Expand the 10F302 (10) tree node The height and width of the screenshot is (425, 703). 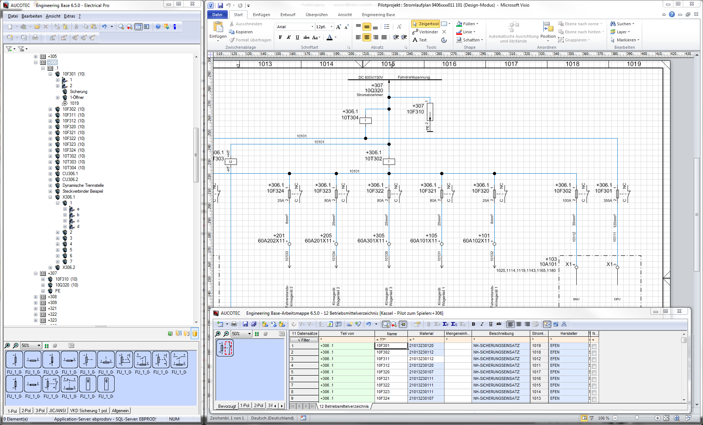click(x=51, y=109)
